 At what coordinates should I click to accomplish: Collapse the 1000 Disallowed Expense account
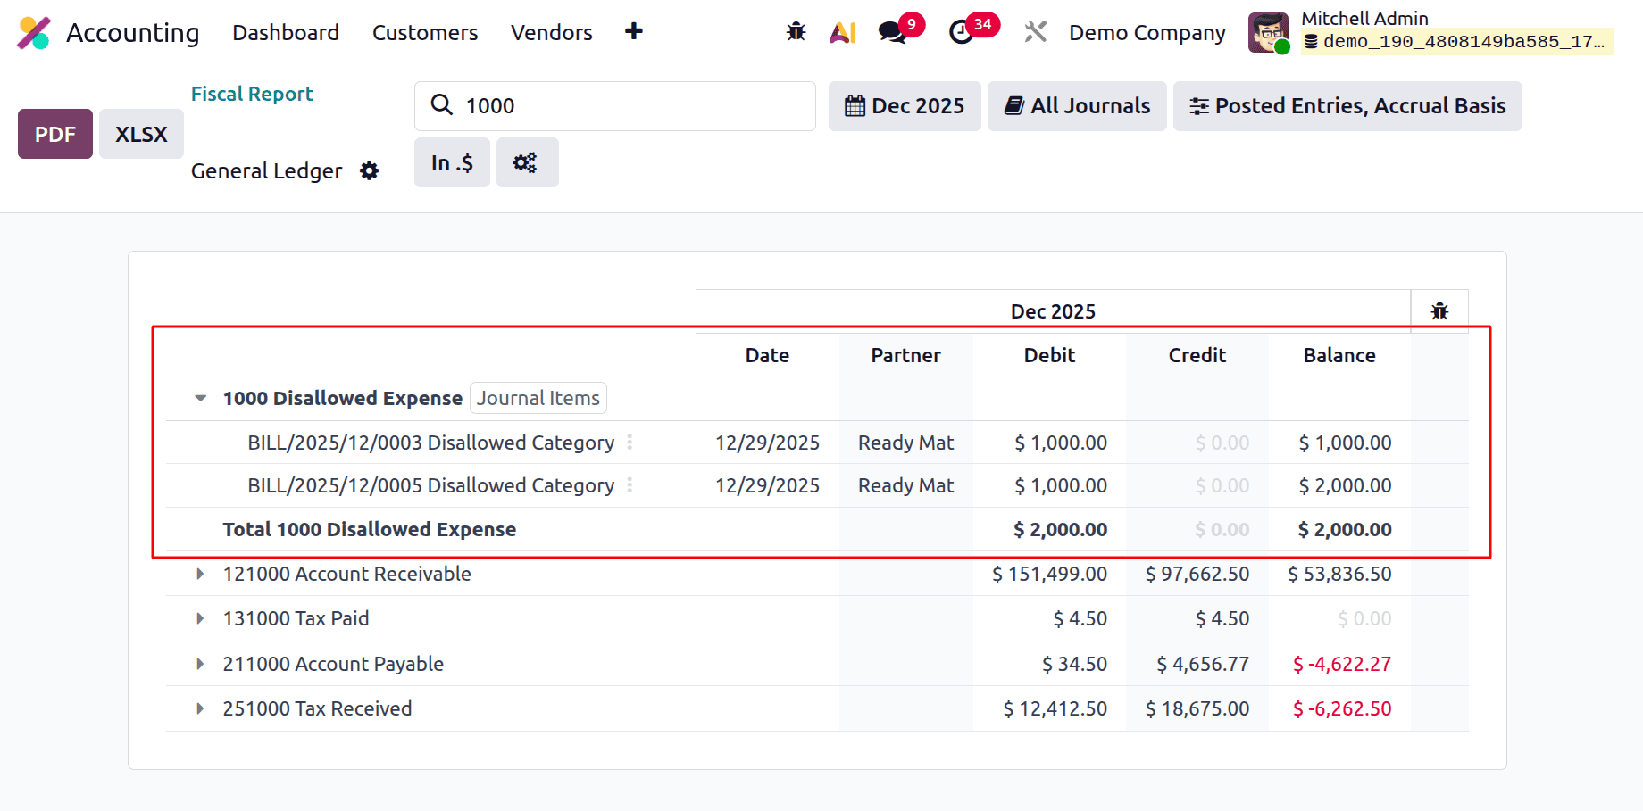pos(201,398)
